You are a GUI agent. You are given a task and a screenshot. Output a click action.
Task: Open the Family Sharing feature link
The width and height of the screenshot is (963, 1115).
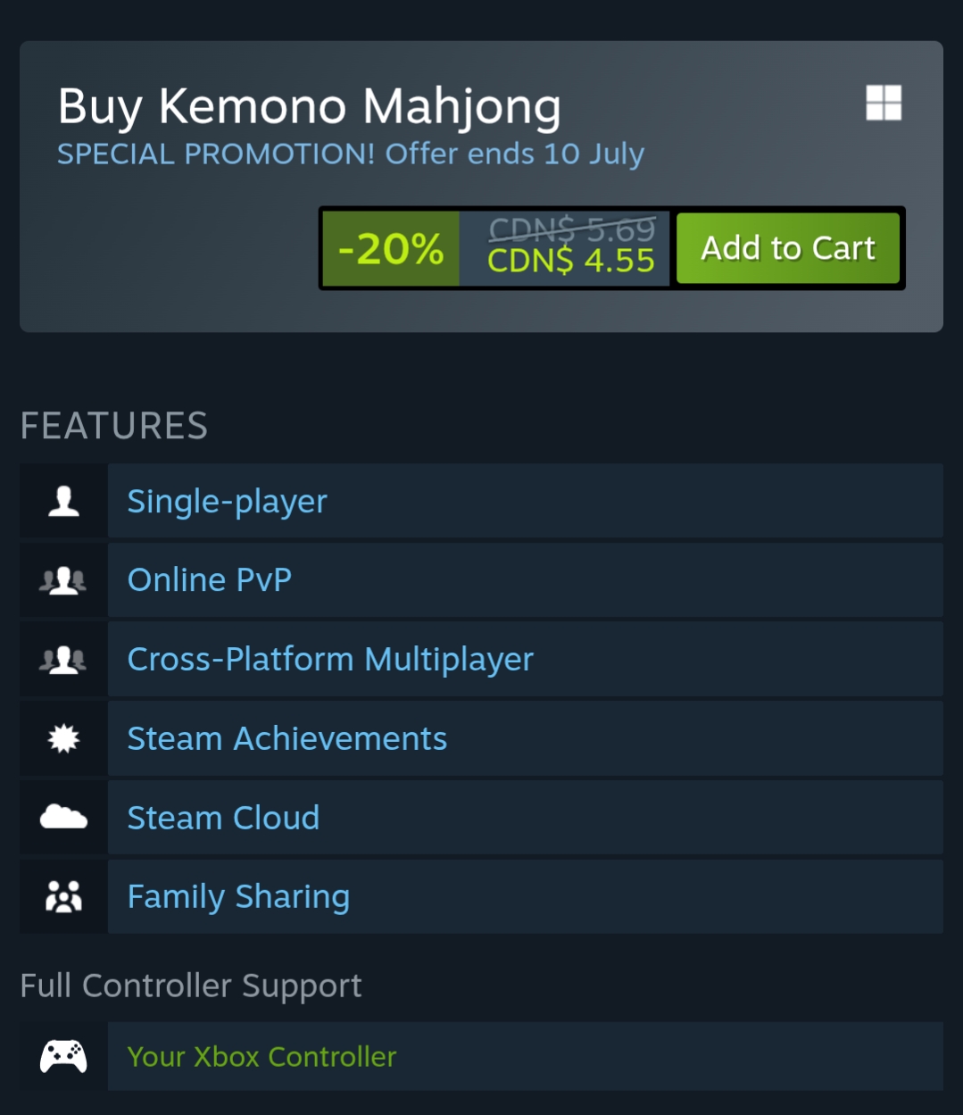[x=238, y=897]
